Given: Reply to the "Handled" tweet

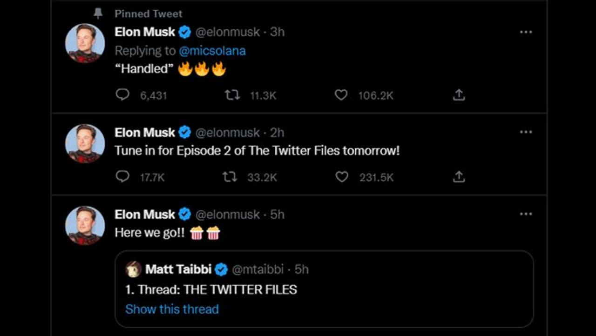Looking at the screenshot, I should click(x=122, y=95).
